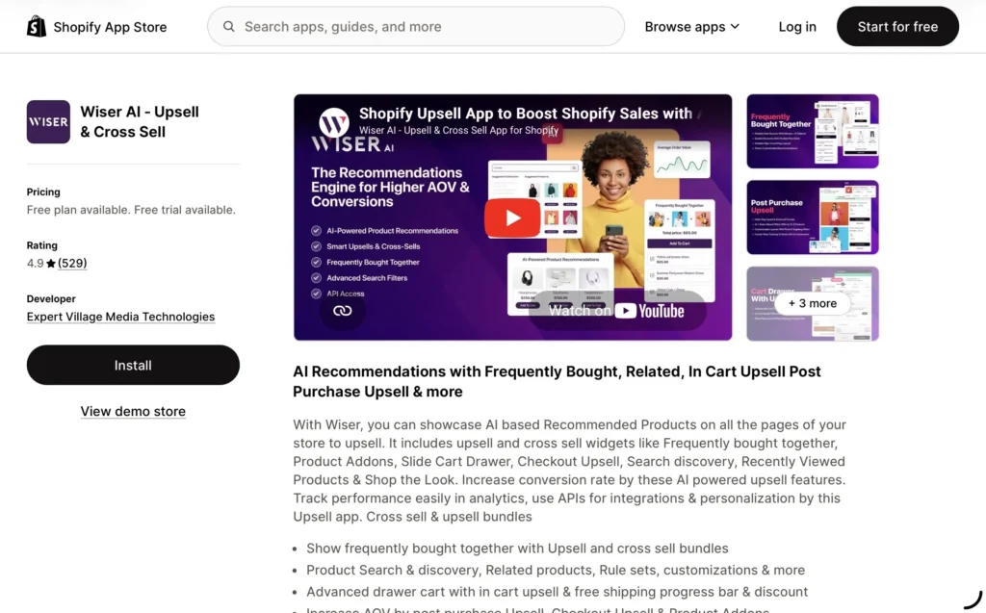Click the Product Search & discovery bullet
This screenshot has width=986, height=613.
(556, 571)
